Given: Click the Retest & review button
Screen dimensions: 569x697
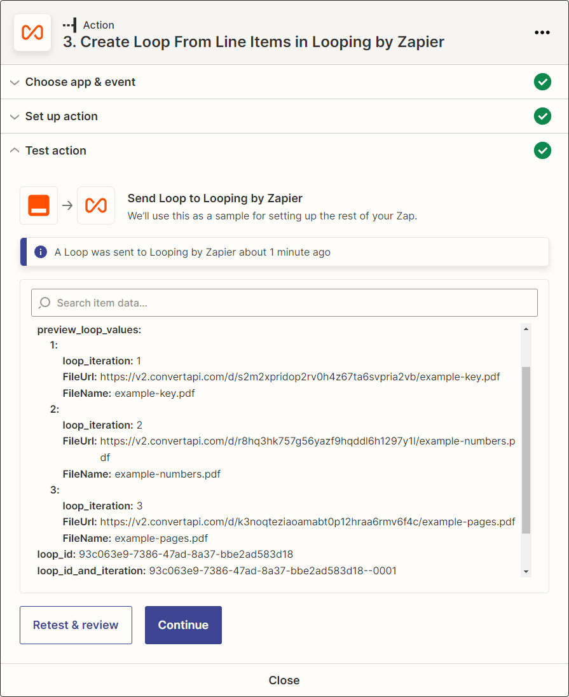Looking at the screenshot, I should coord(76,625).
